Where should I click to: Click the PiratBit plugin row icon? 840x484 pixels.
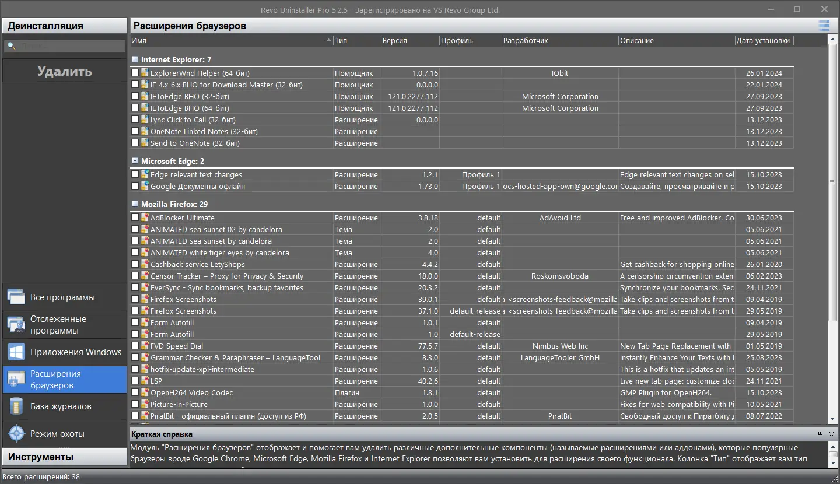145,416
